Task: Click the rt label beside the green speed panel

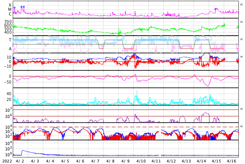Action: tap(242, 22)
